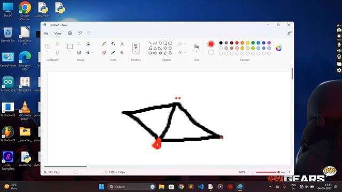
Task: Pick the Hexagon shape
Action: coord(150,53)
